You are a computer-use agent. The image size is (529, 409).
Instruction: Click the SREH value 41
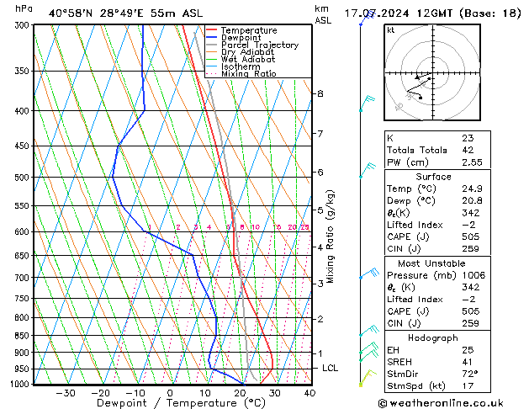pos(468,362)
